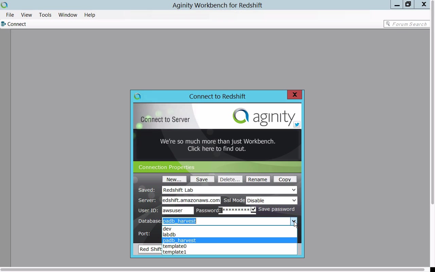Screen dimensions: 435x272
Task: Click the Password input field
Action: (x=237, y=210)
